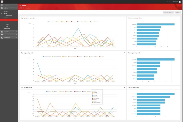Click the Conversions section icon
Screen dimensions: 183x122
click(2, 38)
